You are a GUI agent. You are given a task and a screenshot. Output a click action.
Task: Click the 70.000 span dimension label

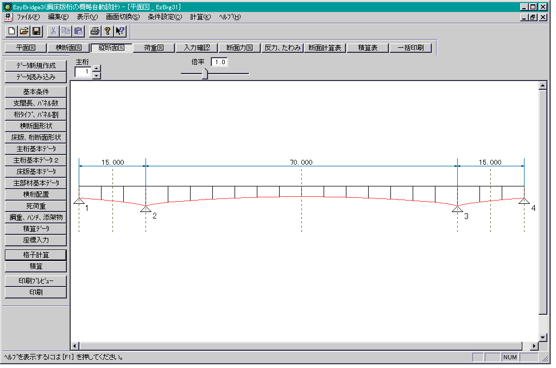[x=301, y=162]
